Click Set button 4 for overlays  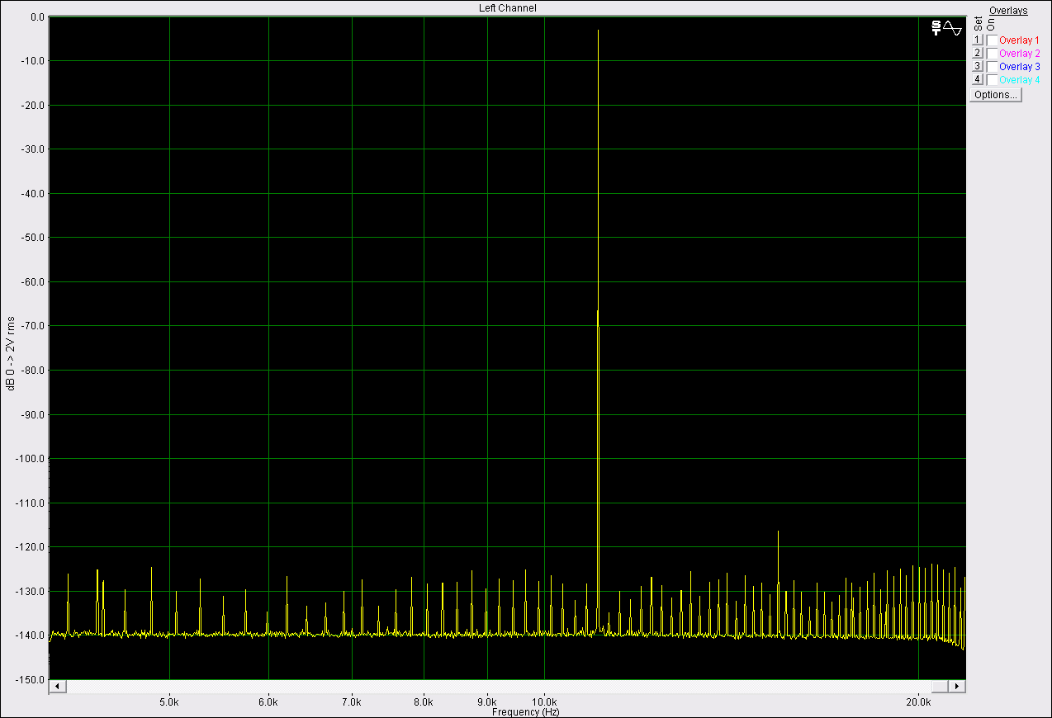click(977, 79)
